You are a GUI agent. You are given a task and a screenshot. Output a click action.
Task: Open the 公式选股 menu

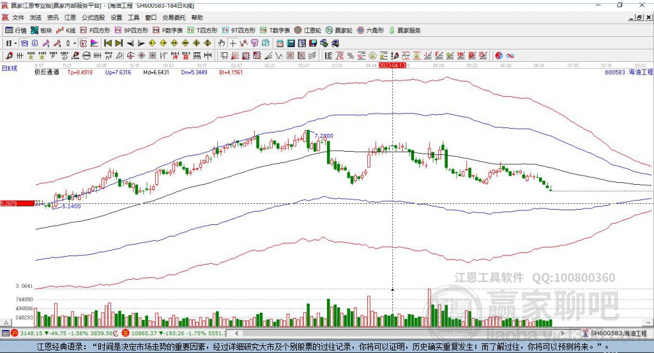click(93, 17)
